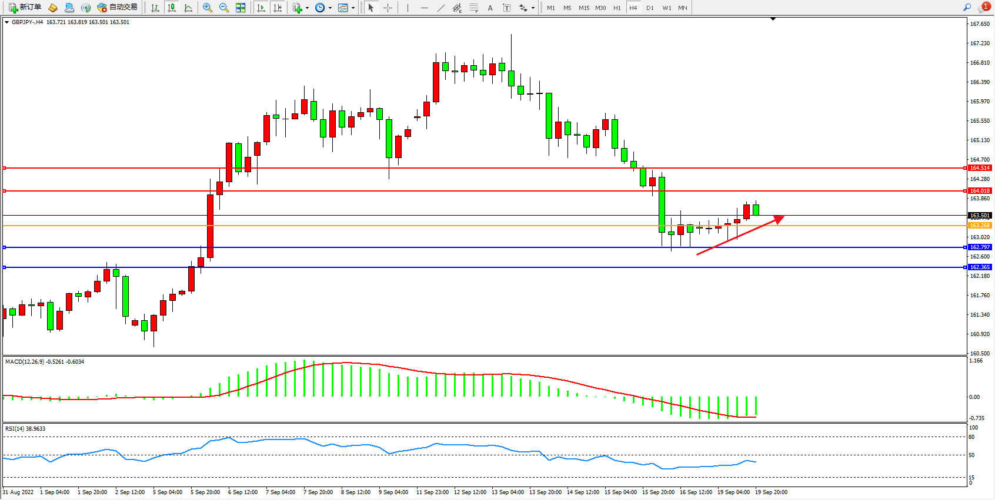Switch chart to candlestick mode
The height and width of the screenshot is (500, 995).
pos(172,8)
